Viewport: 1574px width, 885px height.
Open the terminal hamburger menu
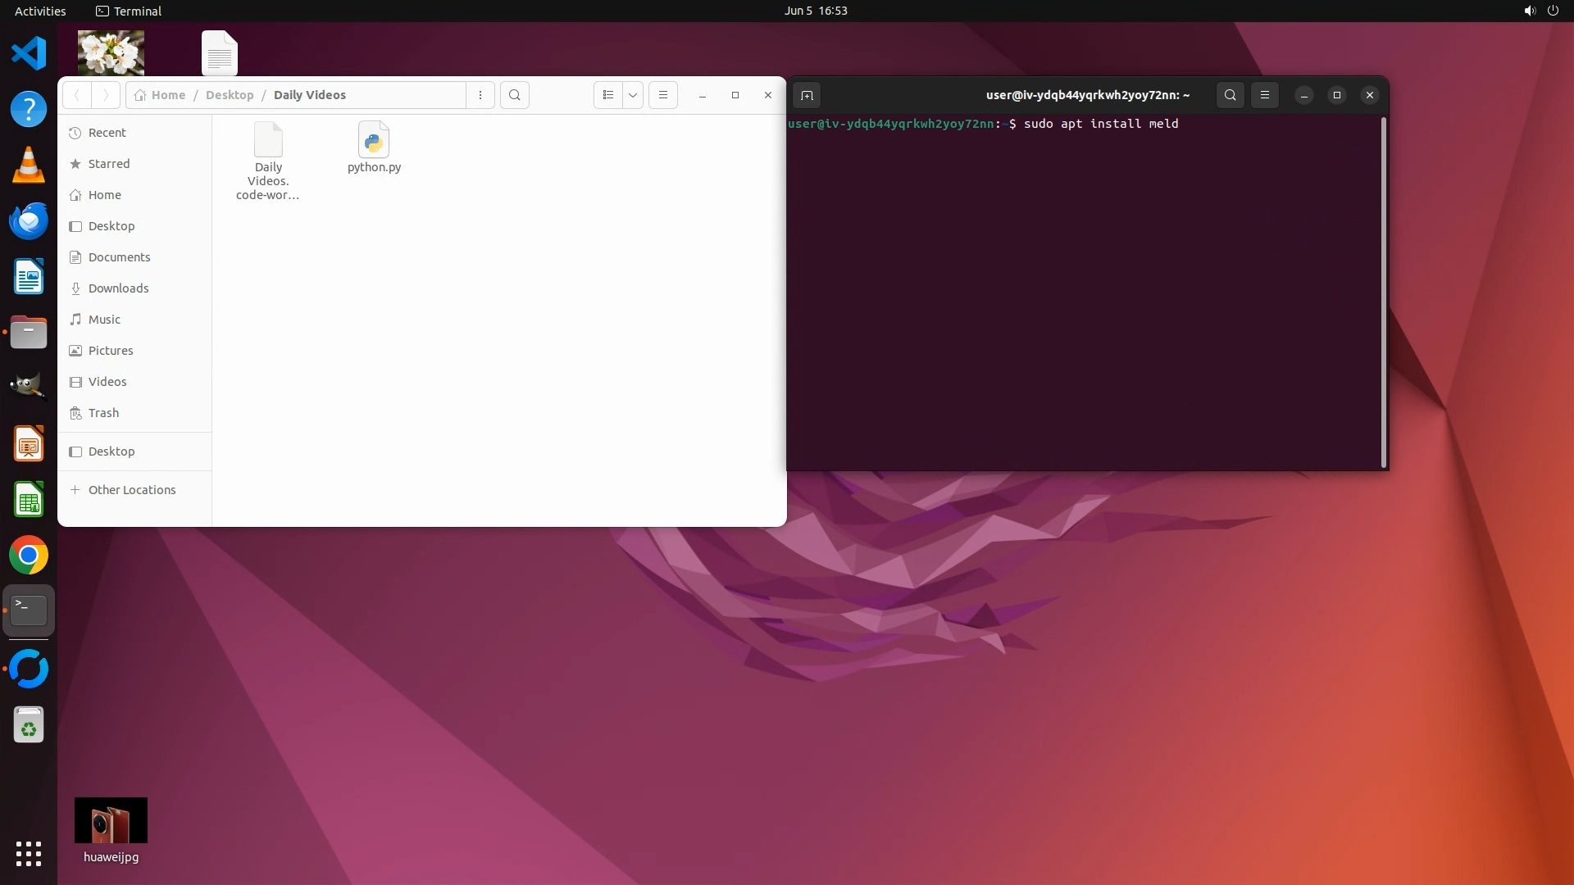click(x=1265, y=95)
